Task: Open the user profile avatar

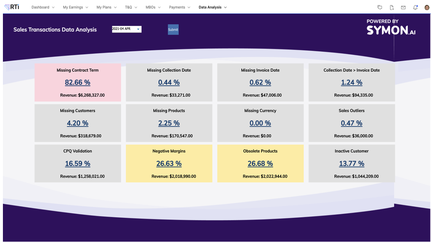Action: (x=427, y=7)
